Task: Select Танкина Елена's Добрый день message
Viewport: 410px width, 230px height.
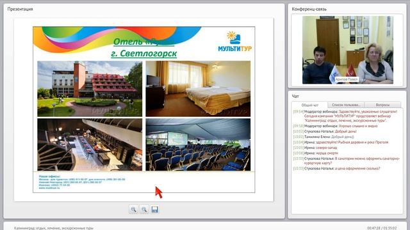Action: (x=324, y=137)
